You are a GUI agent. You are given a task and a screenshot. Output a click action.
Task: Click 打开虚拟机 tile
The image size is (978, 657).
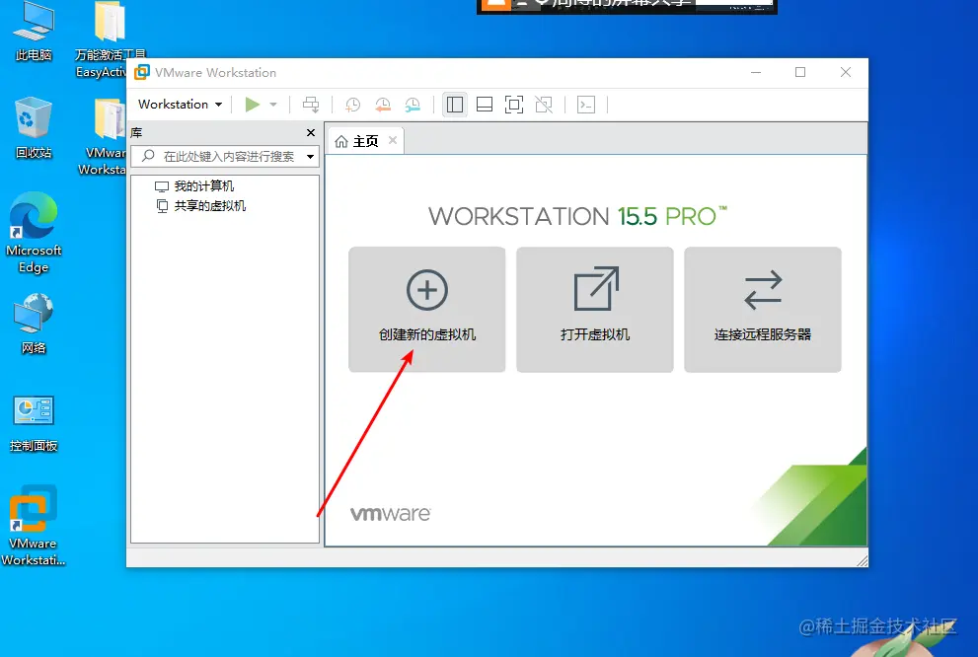point(595,310)
